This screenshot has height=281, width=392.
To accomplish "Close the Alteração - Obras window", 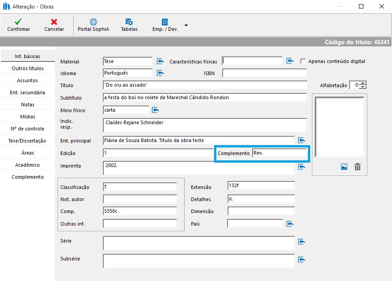I will [382, 6].
